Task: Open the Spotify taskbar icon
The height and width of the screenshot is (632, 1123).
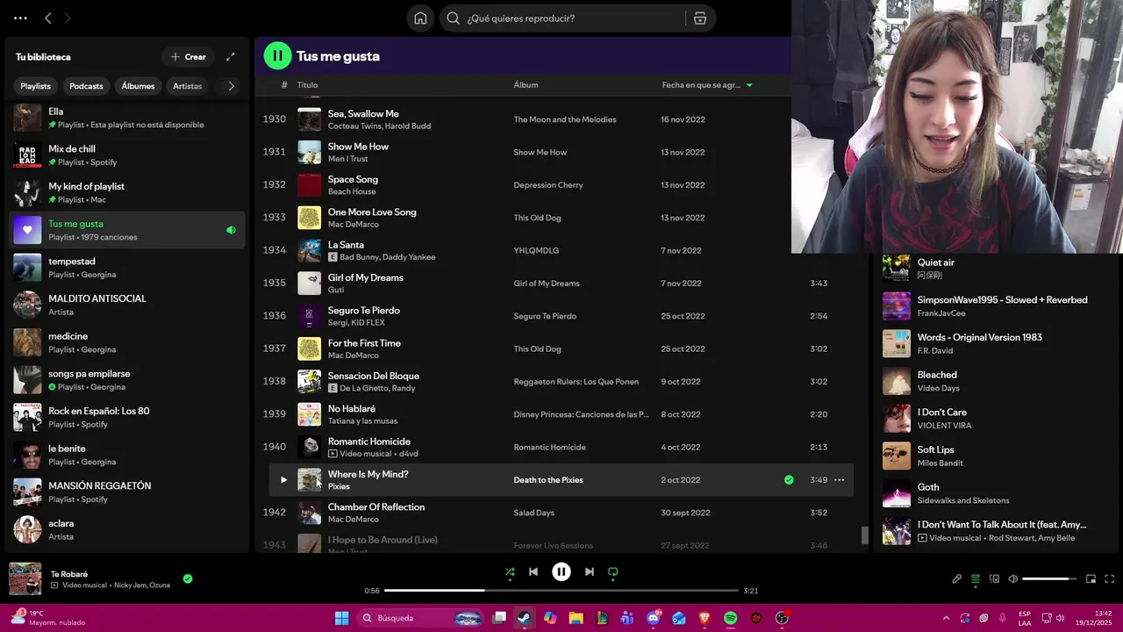Action: [x=730, y=618]
